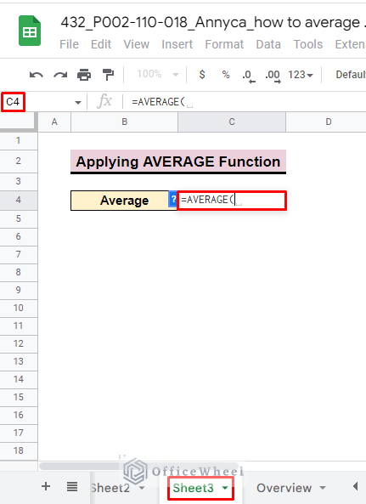This screenshot has width=366, height=504.
Task: Undo the last action
Action: point(37,75)
